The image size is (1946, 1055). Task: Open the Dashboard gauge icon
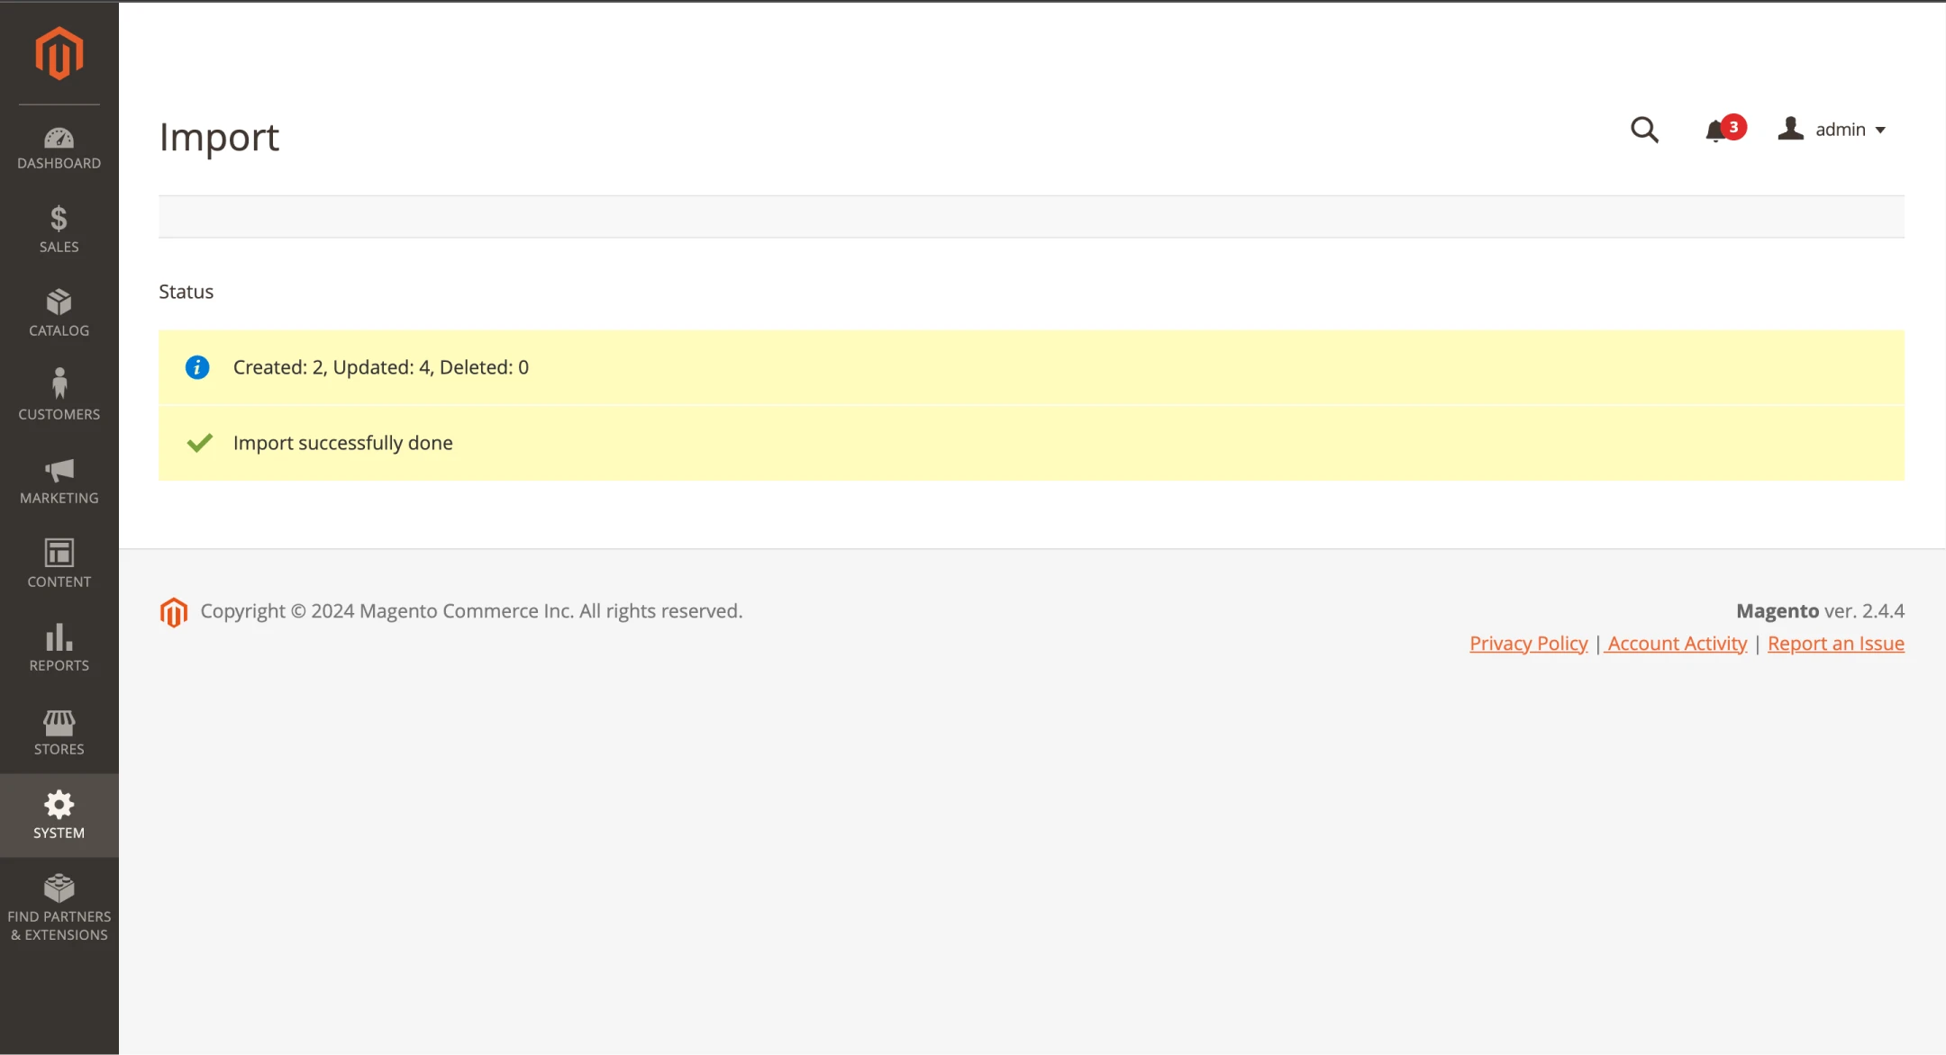click(x=59, y=138)
